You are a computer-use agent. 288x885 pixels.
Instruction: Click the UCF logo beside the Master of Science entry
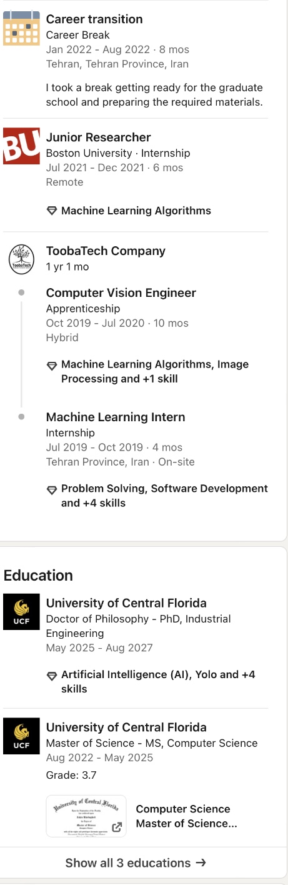click(21, 736)
